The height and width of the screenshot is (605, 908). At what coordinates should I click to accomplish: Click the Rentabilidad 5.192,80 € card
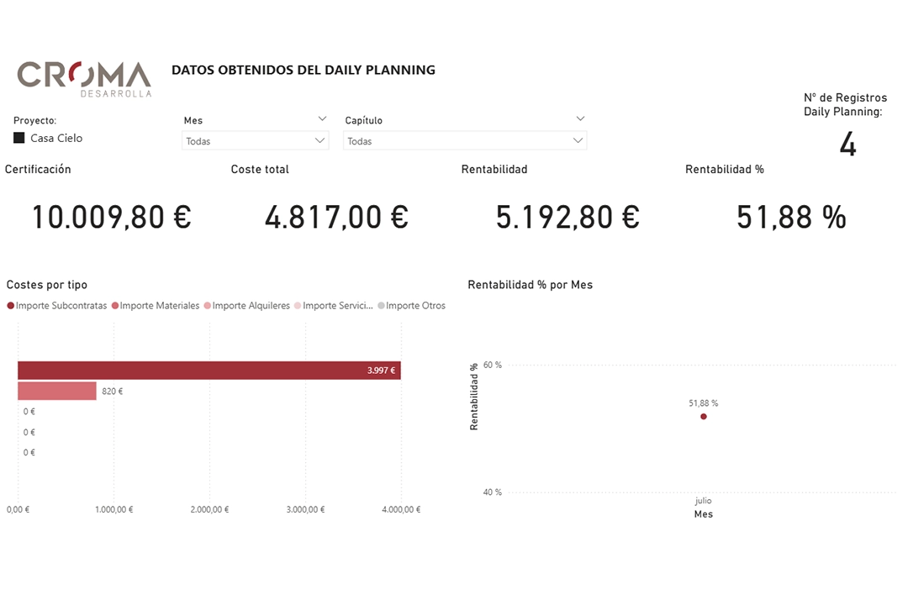pos(567,218)
